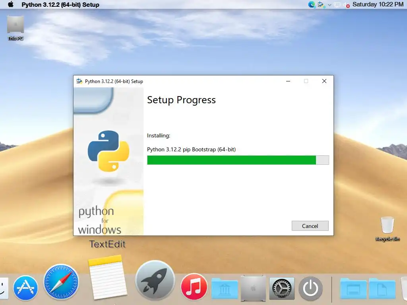
Task: Click the muted volume tray icon
Action: [347, 5]
